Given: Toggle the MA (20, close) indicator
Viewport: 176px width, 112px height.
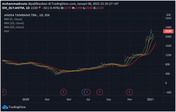Looking at the screenshot, I should pyautogui.click(x=14, y=27).
